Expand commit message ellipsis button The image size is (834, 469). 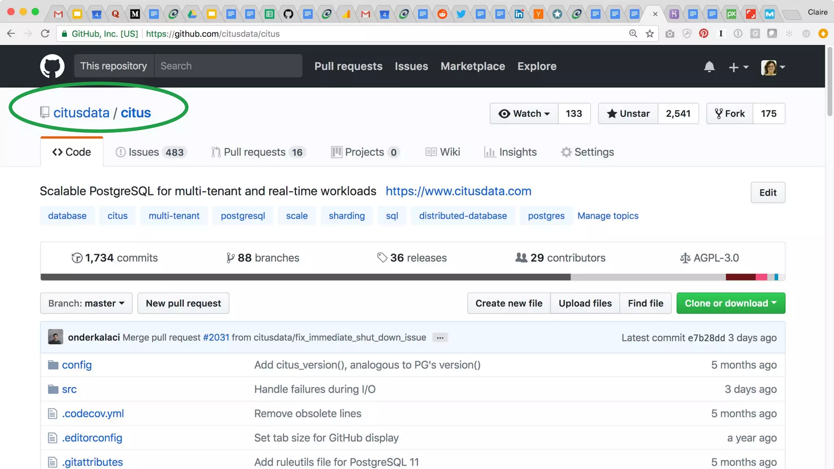point(440,338)
